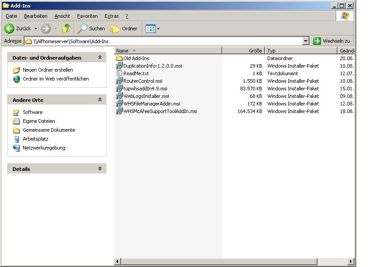374x267 pixels.
Task: Click the Neuen Ordner erstellen link
Action: click(x=48, y=70)
